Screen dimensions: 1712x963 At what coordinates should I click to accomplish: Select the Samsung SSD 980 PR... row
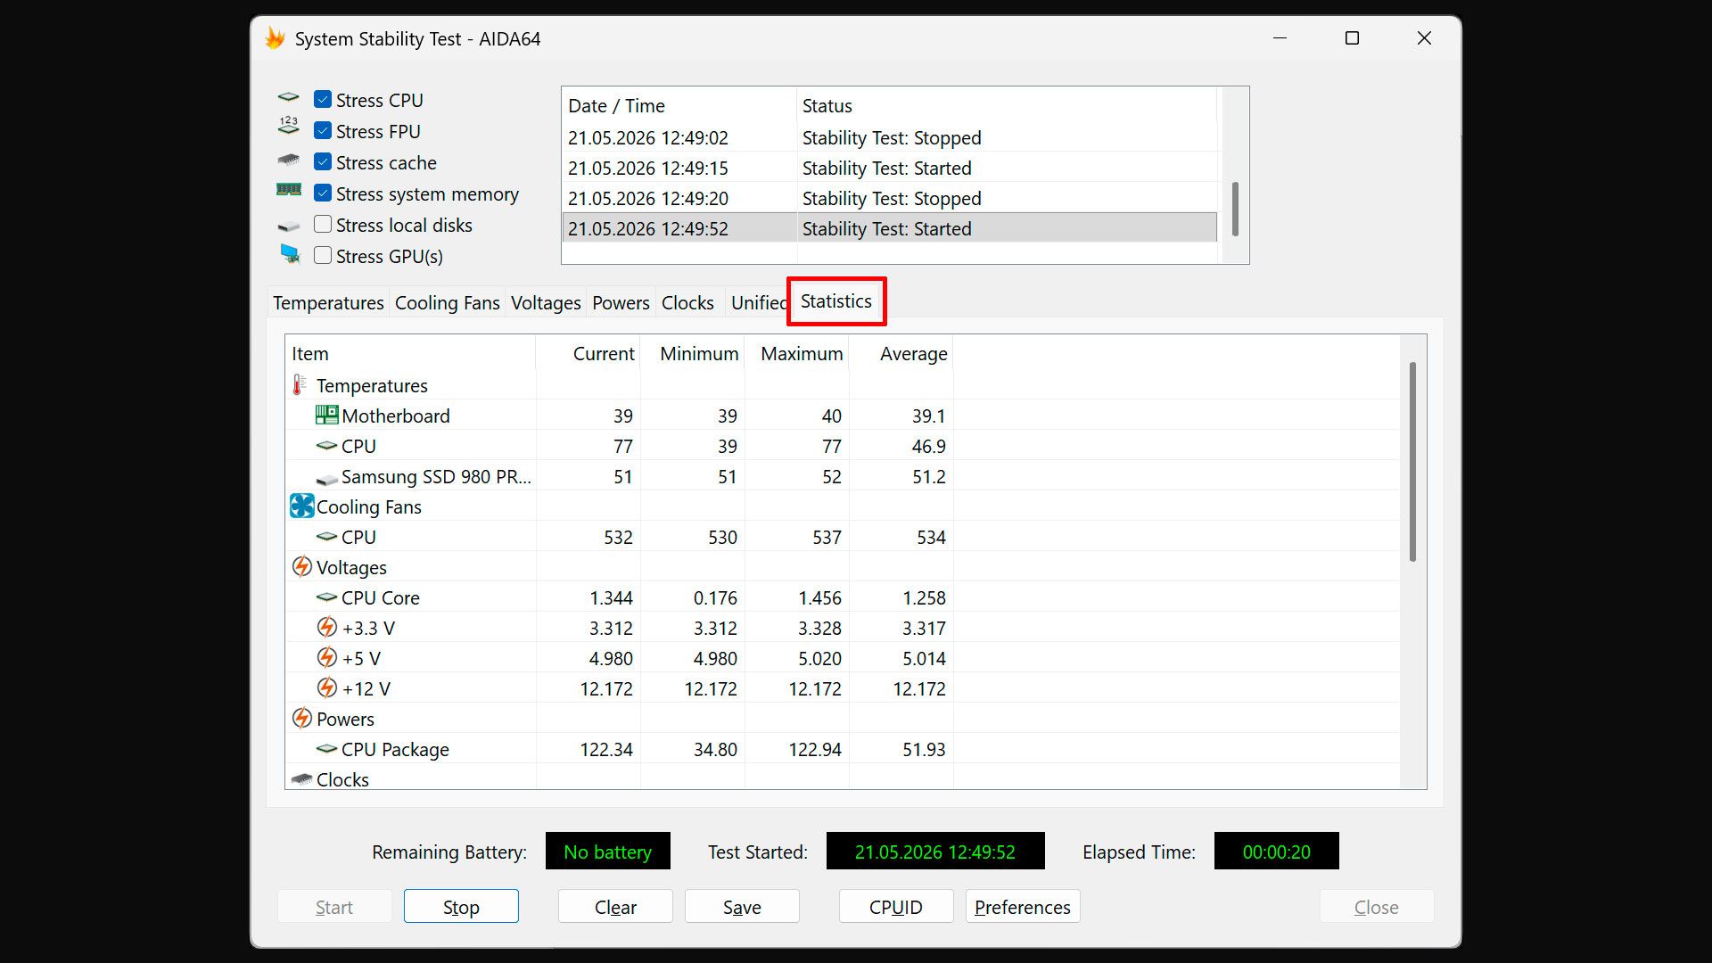[x=843, y=476]
